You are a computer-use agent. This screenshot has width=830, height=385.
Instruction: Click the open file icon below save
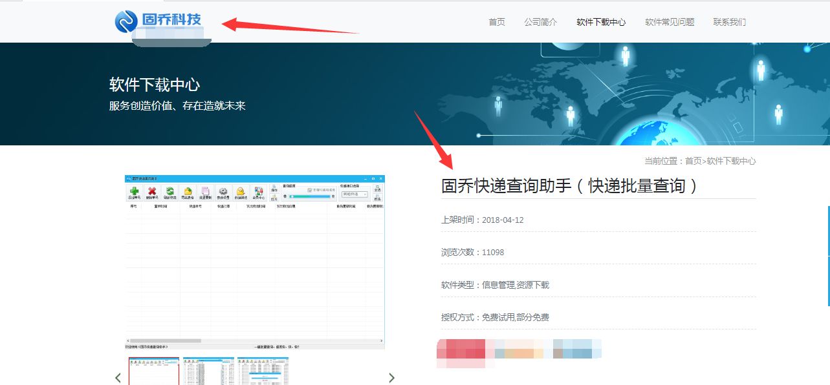coord(276,198)
